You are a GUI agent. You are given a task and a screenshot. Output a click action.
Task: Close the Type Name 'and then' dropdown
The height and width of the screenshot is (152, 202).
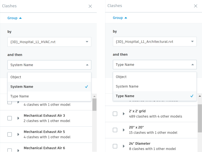coord(155,65)
